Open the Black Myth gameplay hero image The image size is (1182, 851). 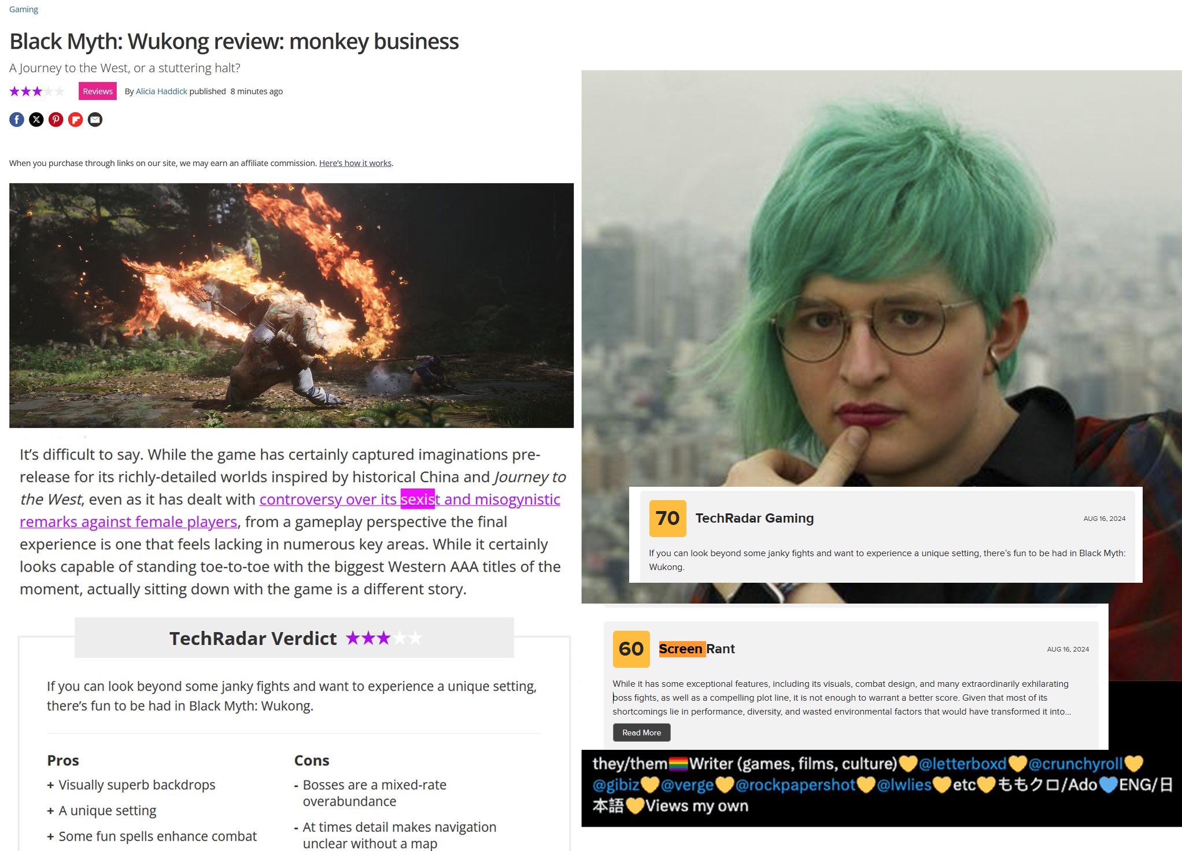click(291, 305)
